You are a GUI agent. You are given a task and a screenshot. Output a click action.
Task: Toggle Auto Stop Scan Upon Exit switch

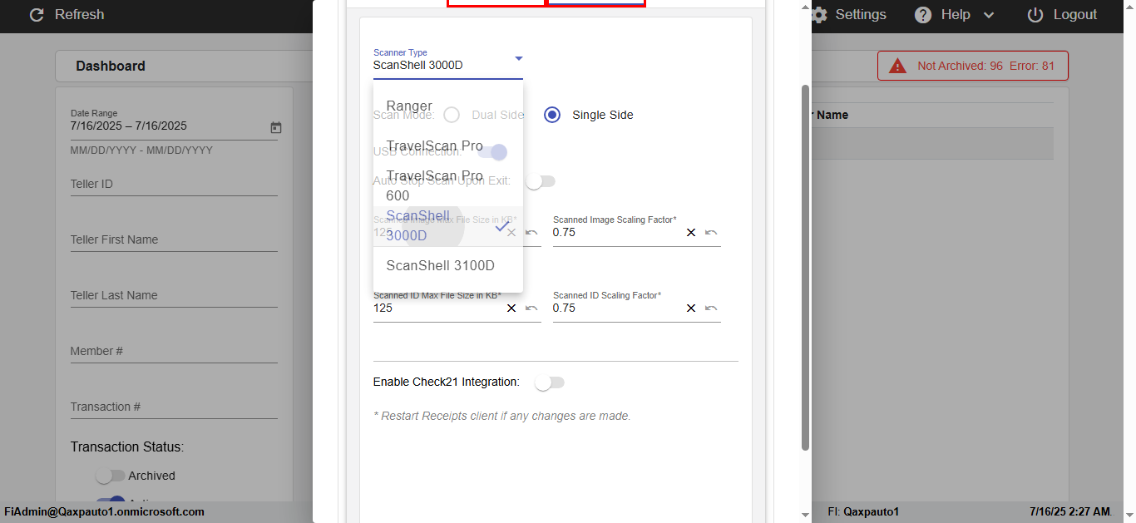pos(541,181)
